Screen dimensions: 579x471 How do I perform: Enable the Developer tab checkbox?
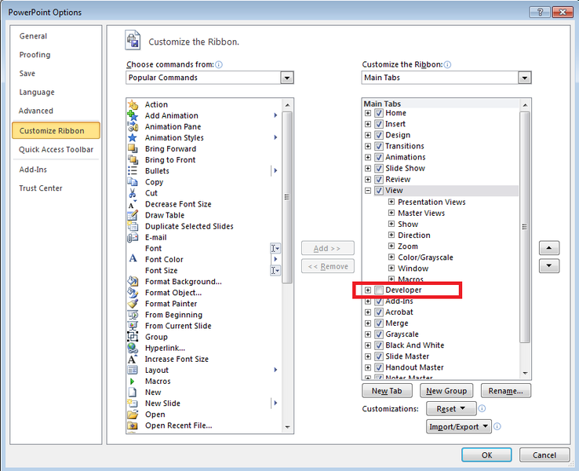380,290
